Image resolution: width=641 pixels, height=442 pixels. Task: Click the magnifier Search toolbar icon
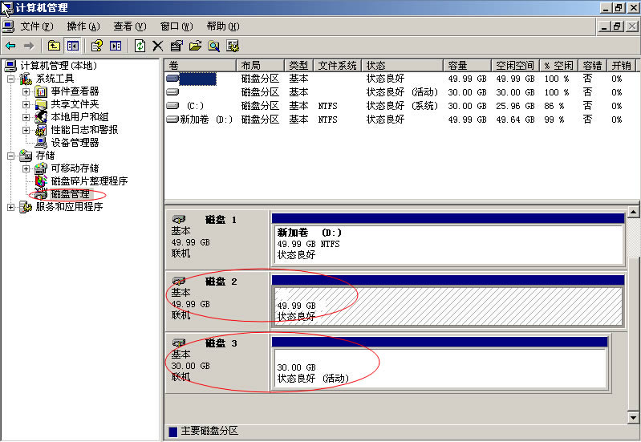(x=214, y=46)
